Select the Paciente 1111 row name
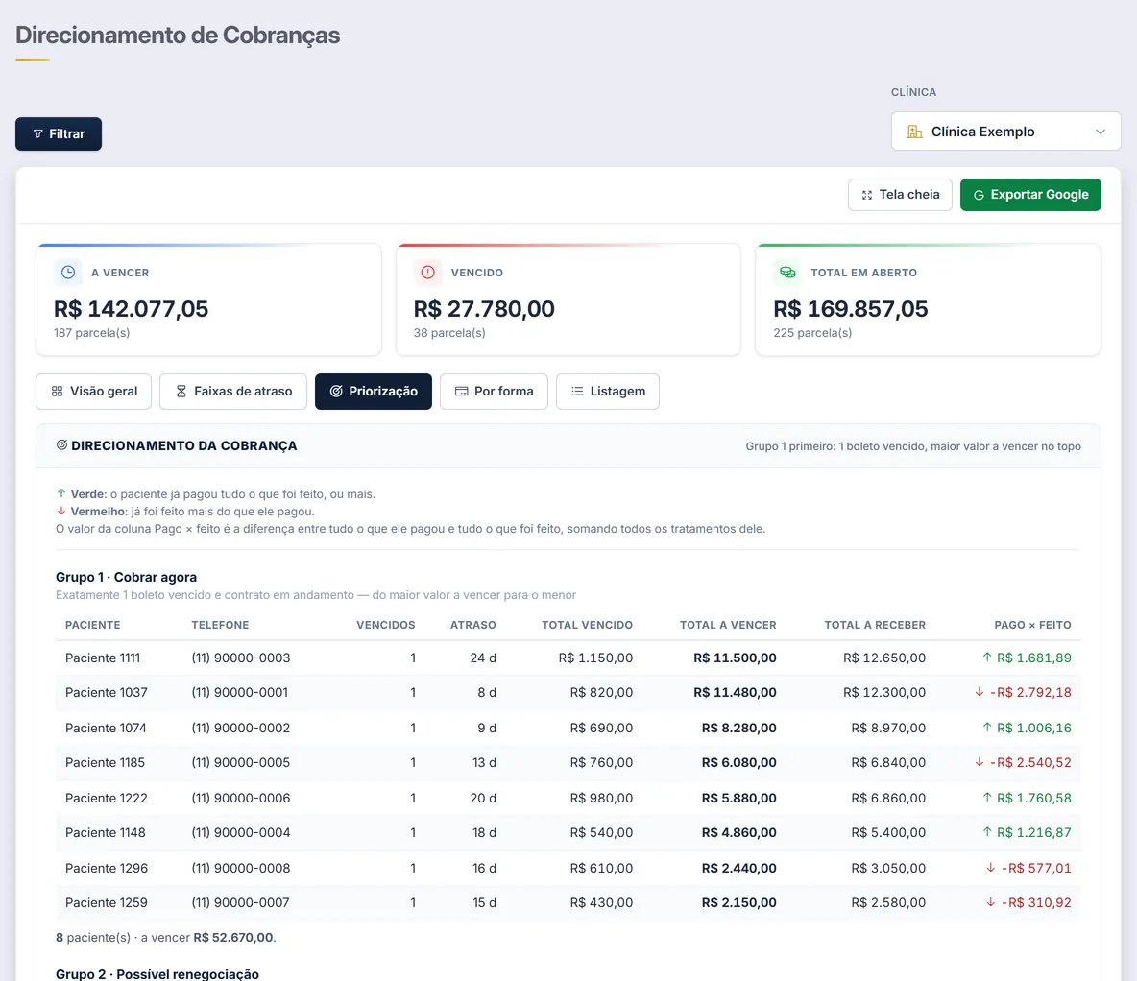Viewport: 1137px width, 981px height. click(x=103, y=658)
